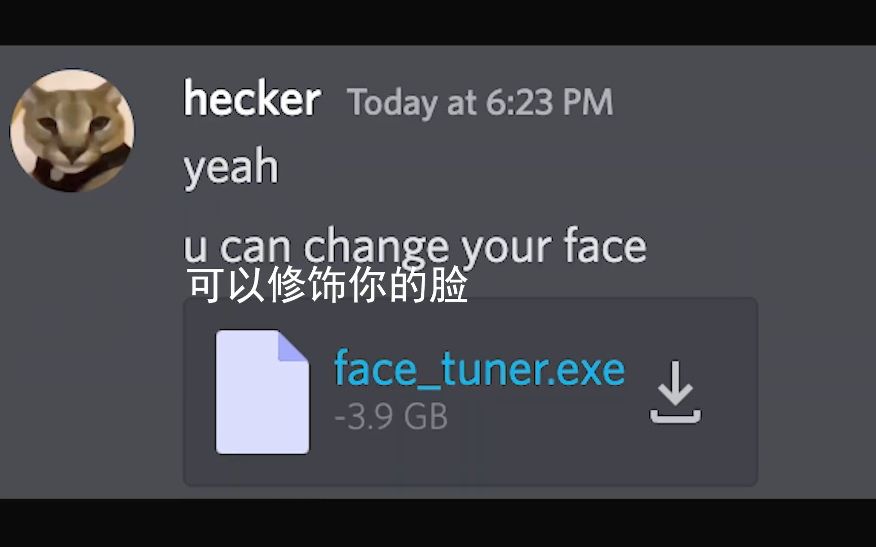Click the message u can change your face
876x547 pixels.
pyautogui.click(x=414, y=247)
